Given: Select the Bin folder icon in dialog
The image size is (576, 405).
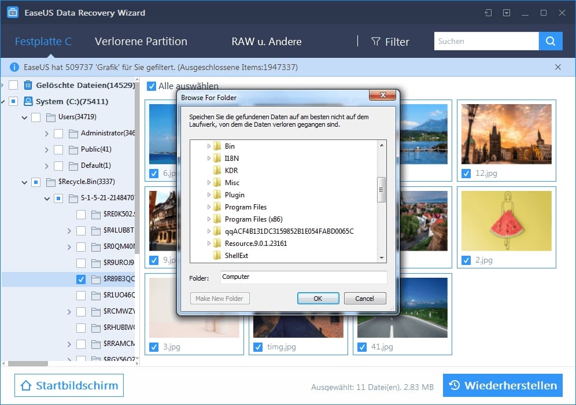Looking at the screenshot, I should (x=217, y=146).
